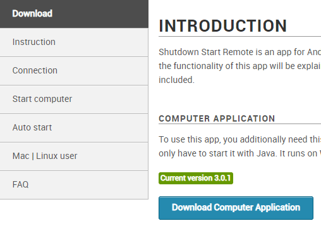Click the line 'only have to start it with Java'
Viewport: 321px width, 228px height.
click(x=240, y=153)
